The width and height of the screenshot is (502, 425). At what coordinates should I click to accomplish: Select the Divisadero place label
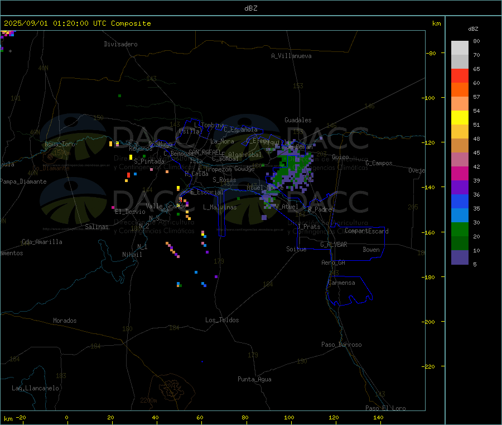tap(120, 44)
